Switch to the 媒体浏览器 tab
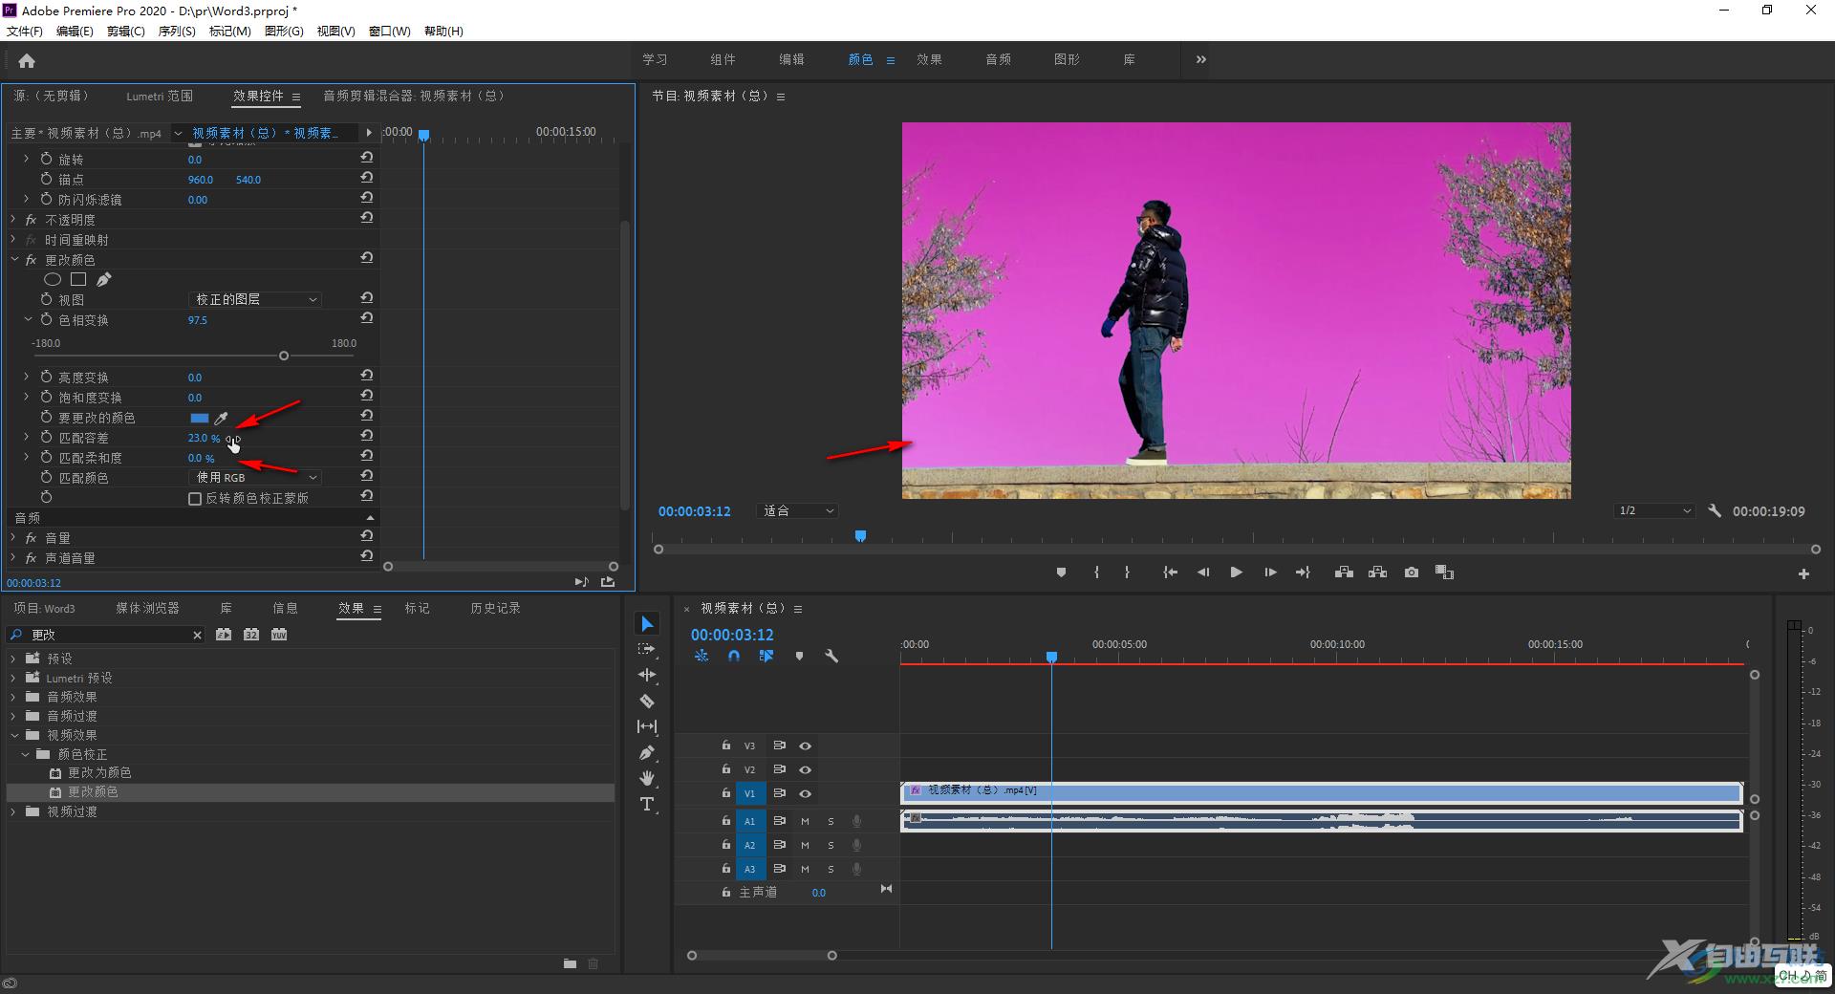 pos(147,608)
